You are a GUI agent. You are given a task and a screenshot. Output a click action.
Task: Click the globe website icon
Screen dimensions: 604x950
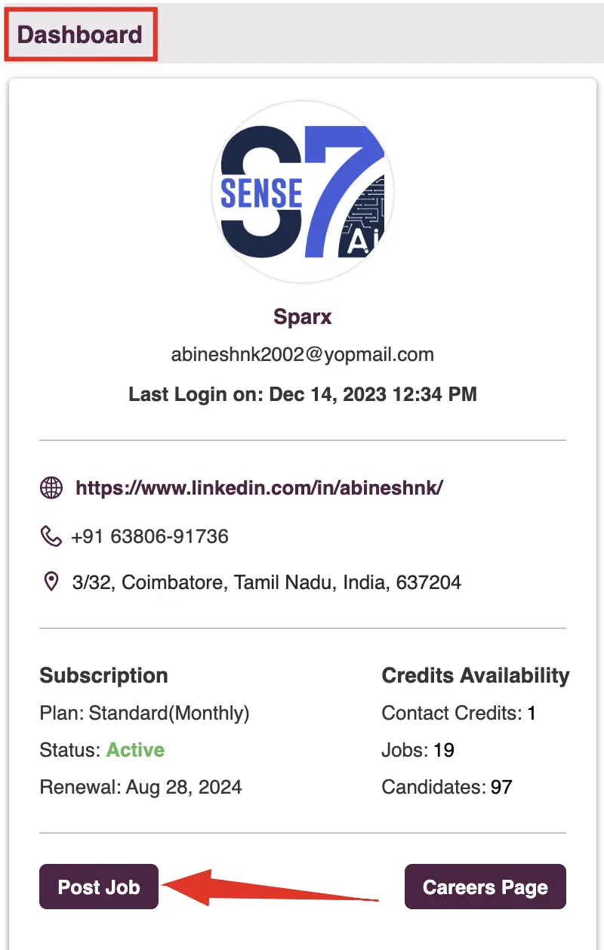pos(51,488)
